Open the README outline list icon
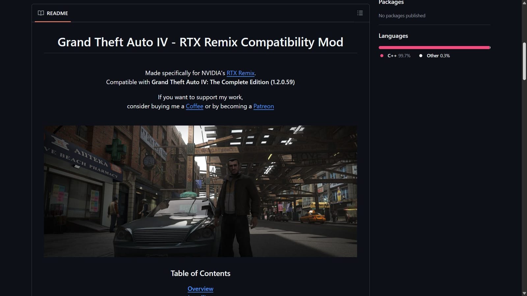The image size is (527, 296). pos(360,13)
